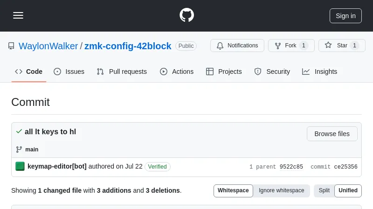Image resolution: width=373 pixels, height=209 pixels.
Task: Switch to Split diff view
Action: (324, 190)
